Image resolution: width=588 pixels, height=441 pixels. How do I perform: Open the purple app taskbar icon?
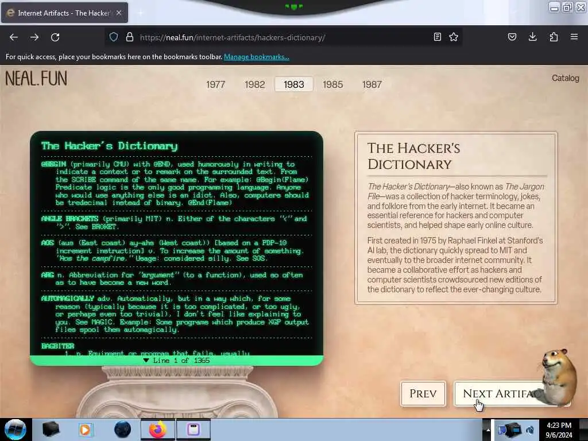click(193, 430)
